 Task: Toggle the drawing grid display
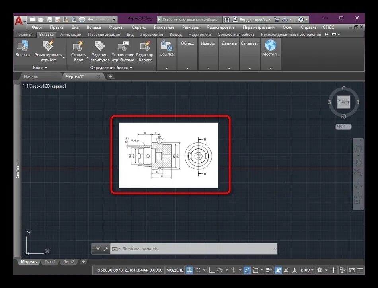click(x=189, y=270)
